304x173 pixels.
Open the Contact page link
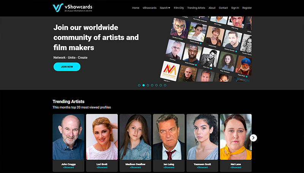[223, 8]
